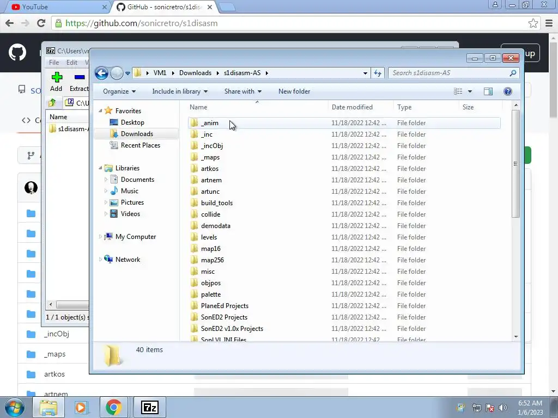The image size is (558, 418).
Task: Select Desktop in Favorites
Action: pos(132,122)
